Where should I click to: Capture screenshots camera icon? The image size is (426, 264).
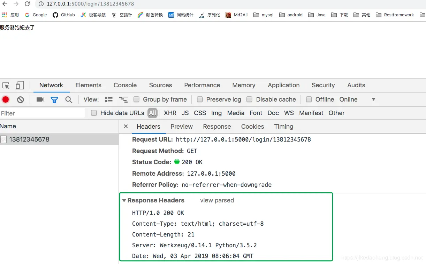tap(40, 99)
